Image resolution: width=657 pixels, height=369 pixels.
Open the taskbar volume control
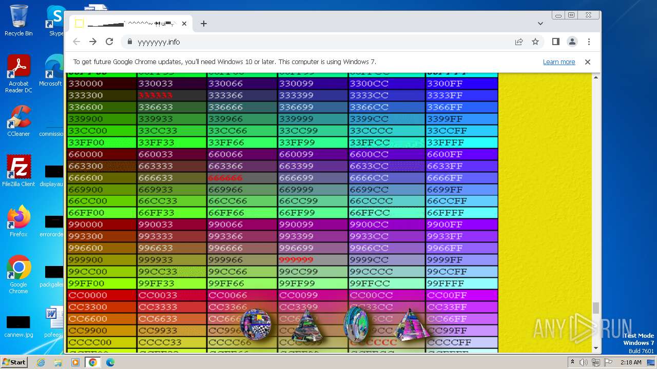(584, 362)
